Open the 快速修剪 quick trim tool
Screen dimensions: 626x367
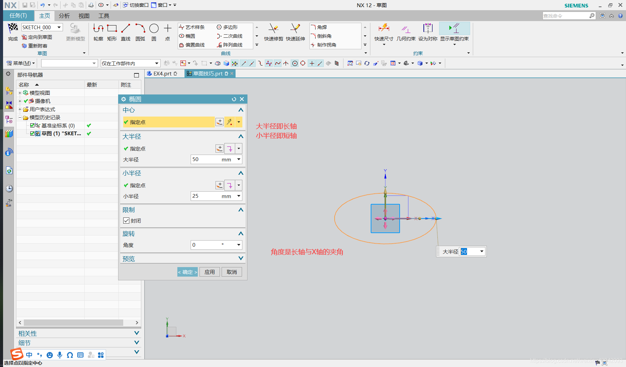273,33
